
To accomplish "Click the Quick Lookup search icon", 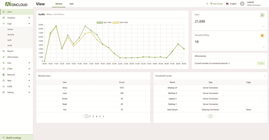I will tap(3, 138).
